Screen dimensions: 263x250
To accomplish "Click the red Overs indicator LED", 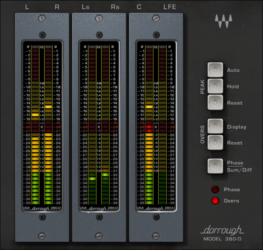I will click(215, 201).
